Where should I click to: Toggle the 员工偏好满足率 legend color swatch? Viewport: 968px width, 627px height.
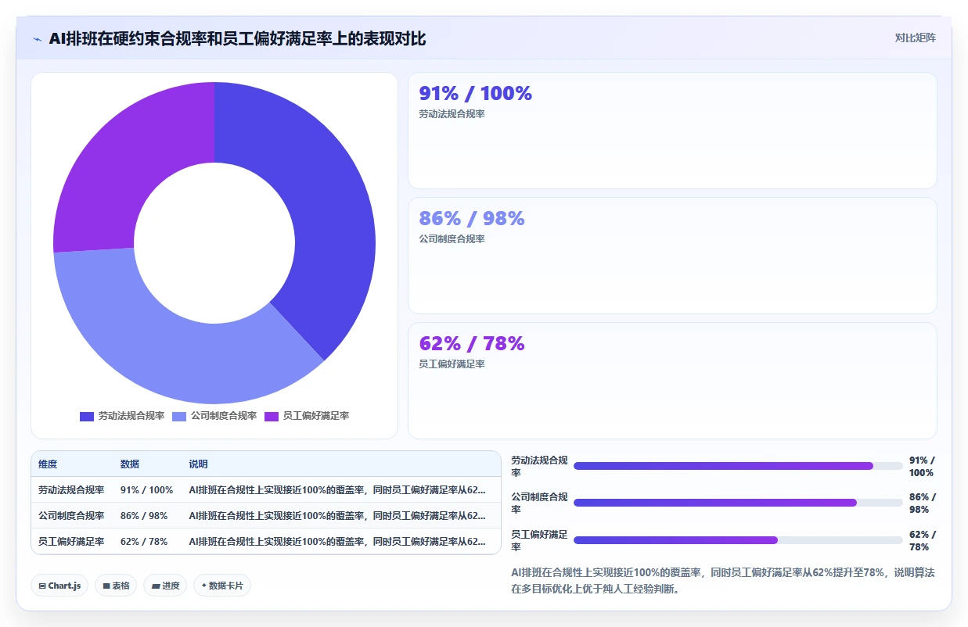(x=272, y=416)
